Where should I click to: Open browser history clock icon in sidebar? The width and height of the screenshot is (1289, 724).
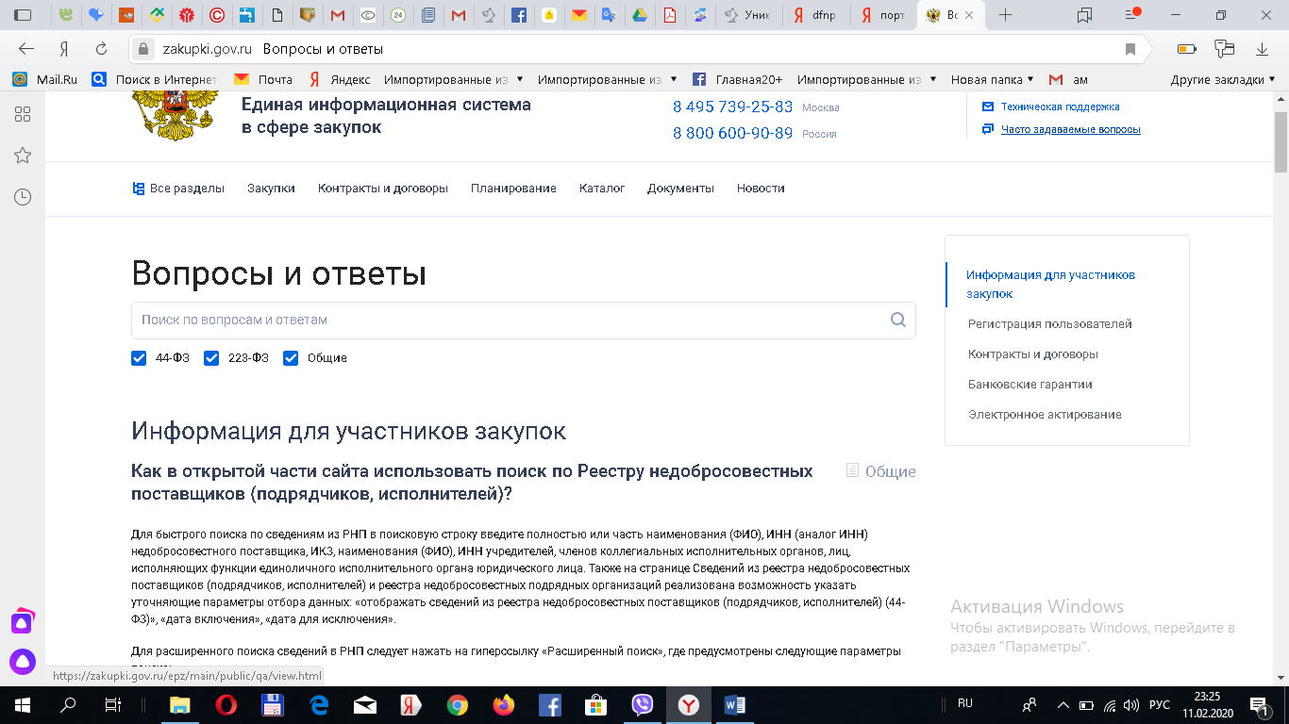[x=23, y=197]
